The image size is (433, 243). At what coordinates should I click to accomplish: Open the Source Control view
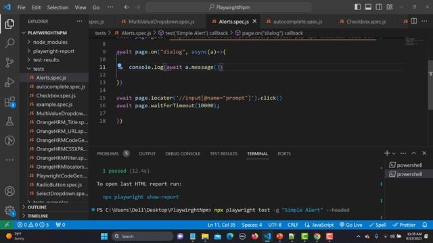pyautogui.click(x=9, y=63)
